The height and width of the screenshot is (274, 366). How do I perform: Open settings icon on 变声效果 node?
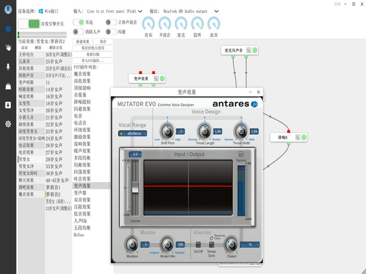coord(156,79)
